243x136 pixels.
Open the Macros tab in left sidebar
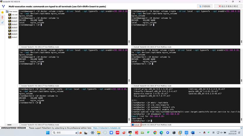coord(2,22)
